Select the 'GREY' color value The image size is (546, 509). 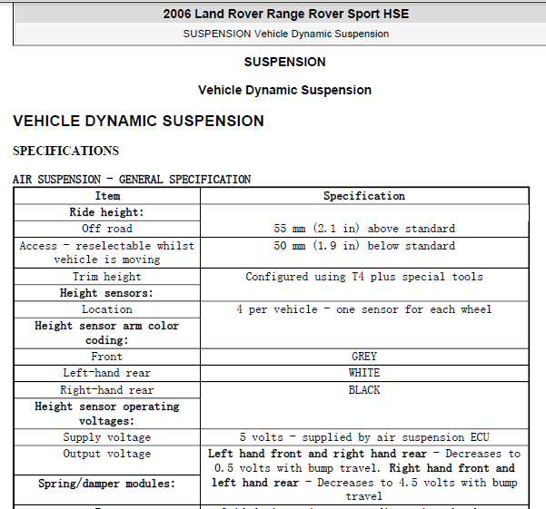pyautogui.click(x=364, y=357)
